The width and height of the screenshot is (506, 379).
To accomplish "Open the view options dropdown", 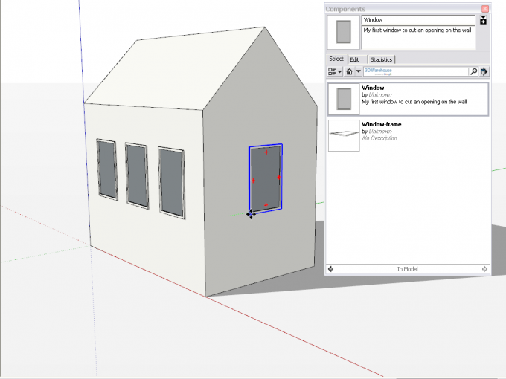I will (x=335, y=72).
